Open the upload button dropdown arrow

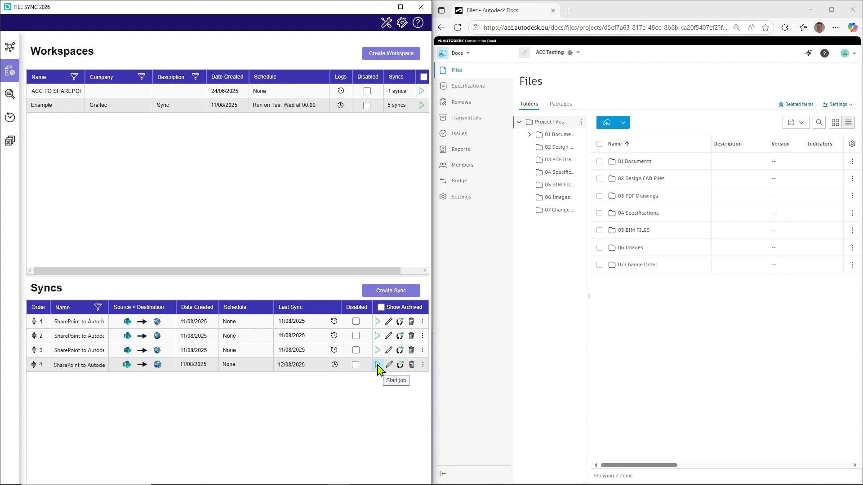tap(623, 123)
